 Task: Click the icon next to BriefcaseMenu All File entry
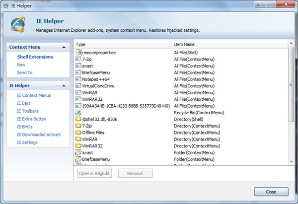coord(78,72)
